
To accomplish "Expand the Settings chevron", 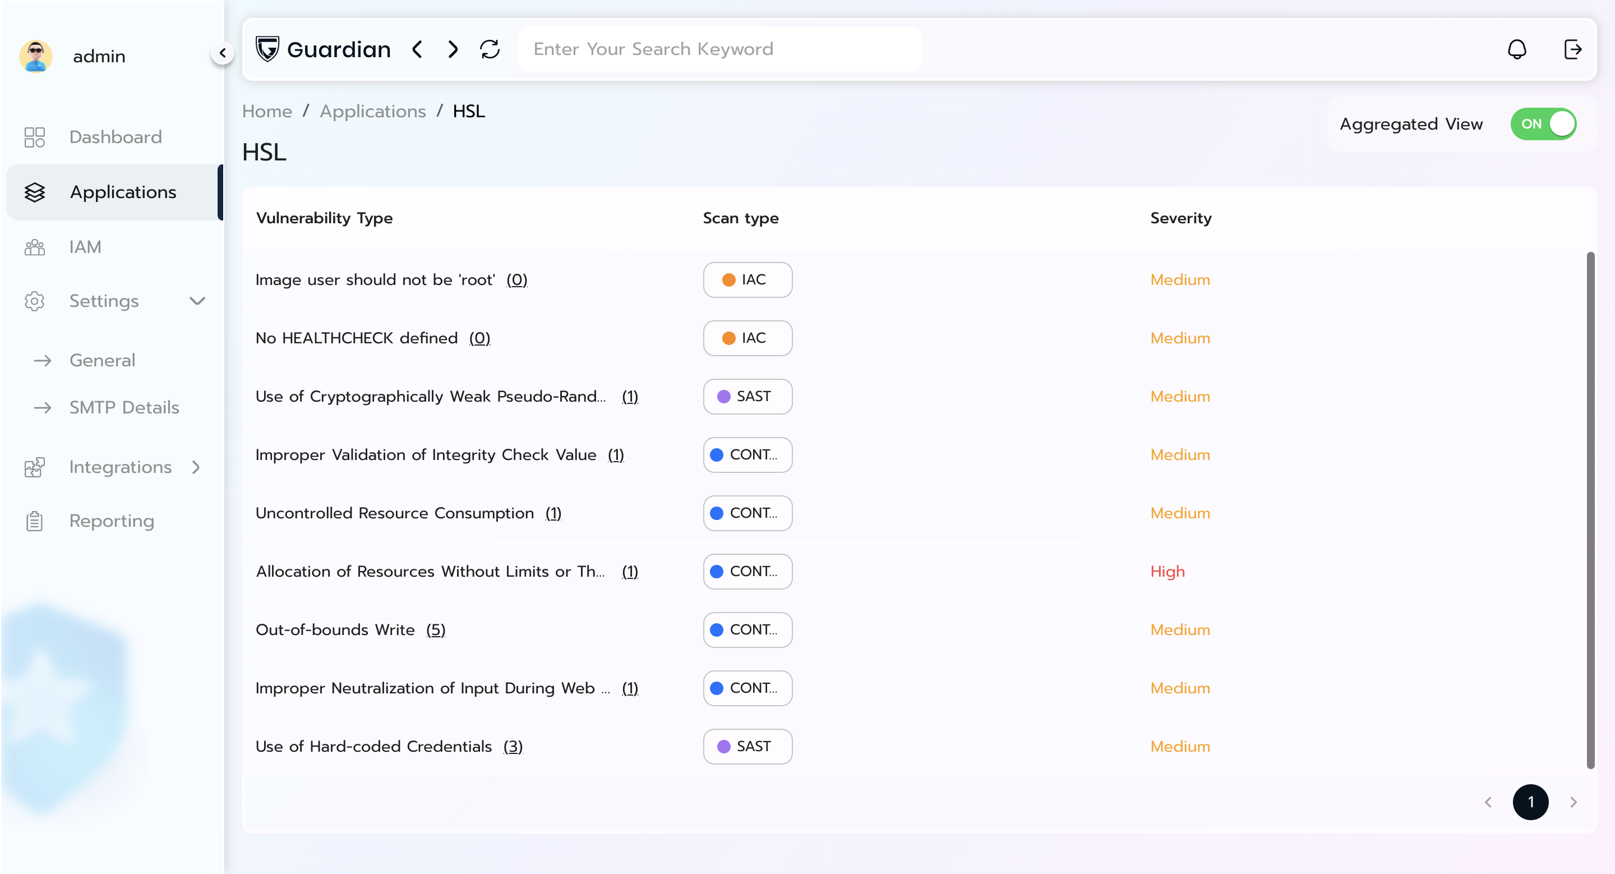I will click(197, 302).
